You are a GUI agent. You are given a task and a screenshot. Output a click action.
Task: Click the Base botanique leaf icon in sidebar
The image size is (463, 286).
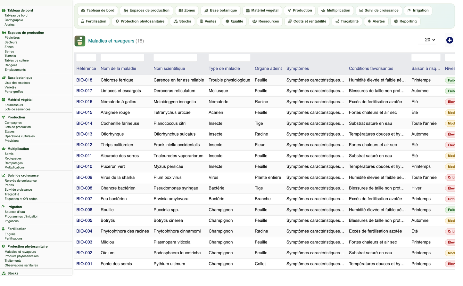pyautogui.click(x=4, y=78)
